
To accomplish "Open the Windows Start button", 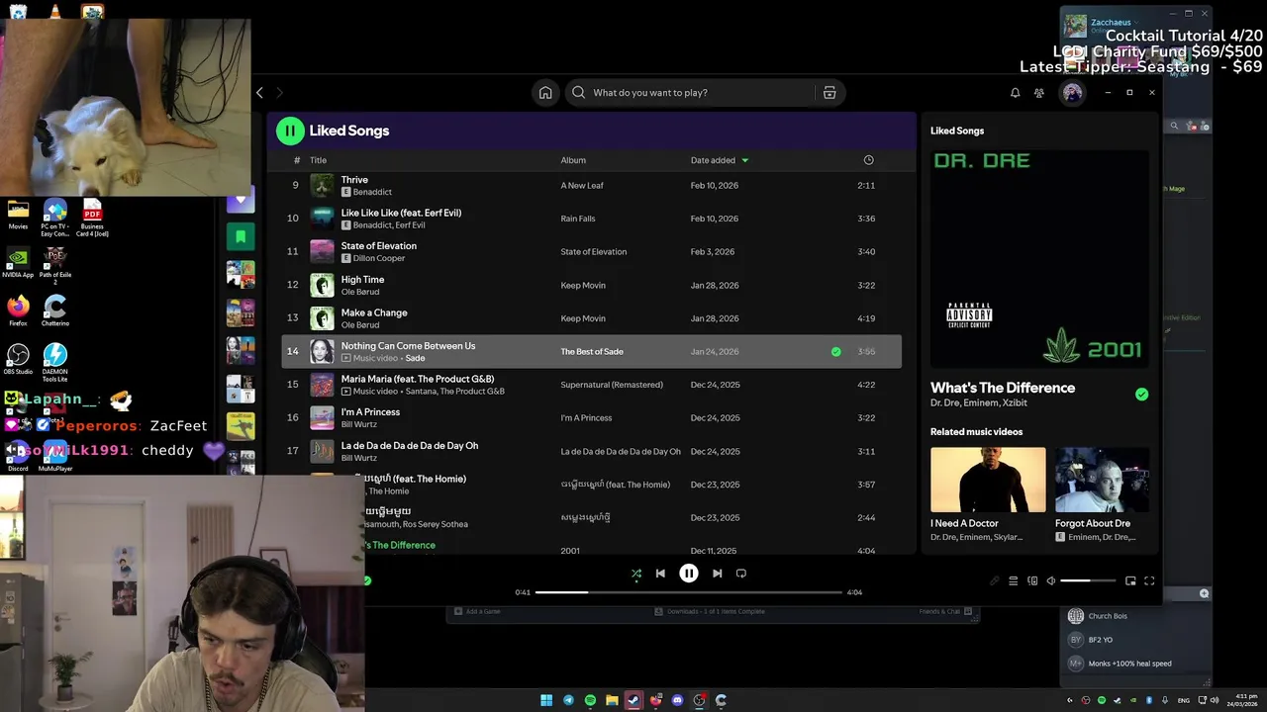I will (x=546, y=700).
